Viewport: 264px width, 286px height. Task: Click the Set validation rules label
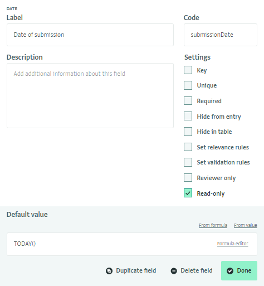[x=223, y=162]
